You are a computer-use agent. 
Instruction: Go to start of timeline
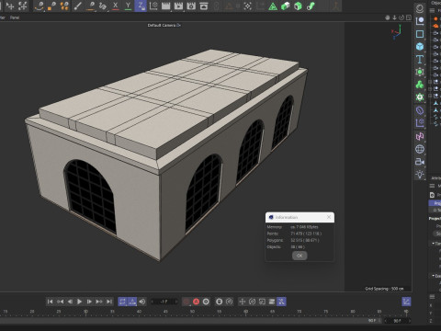(x=50, y=302)
